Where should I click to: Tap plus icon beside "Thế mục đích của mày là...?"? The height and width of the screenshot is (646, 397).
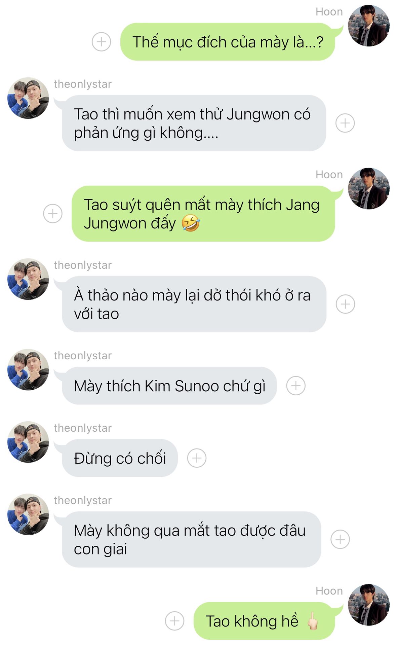click(x=101, y=42)
